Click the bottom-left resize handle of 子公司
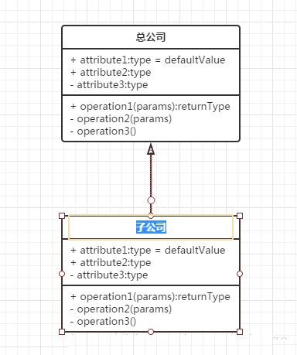 click(62, 332)
